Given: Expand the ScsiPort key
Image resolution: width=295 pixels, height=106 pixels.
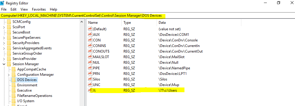Looking at the screenshot, I should click(x=4, y=27).
